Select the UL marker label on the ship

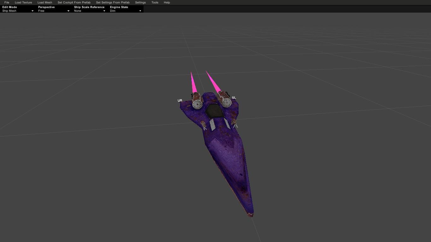(234, 98)
